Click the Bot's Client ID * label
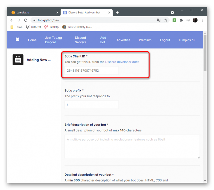 tap(76, 56)
